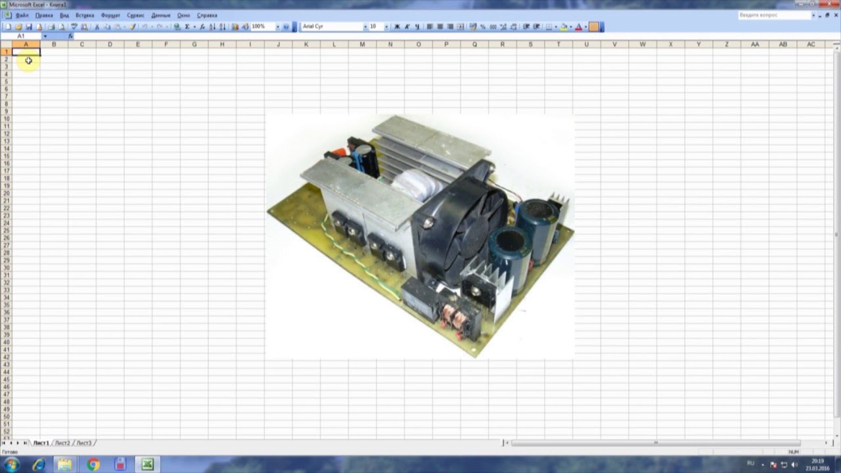
Task: Expand the Name Box dropdown arrow
Action: pos(45,36)
